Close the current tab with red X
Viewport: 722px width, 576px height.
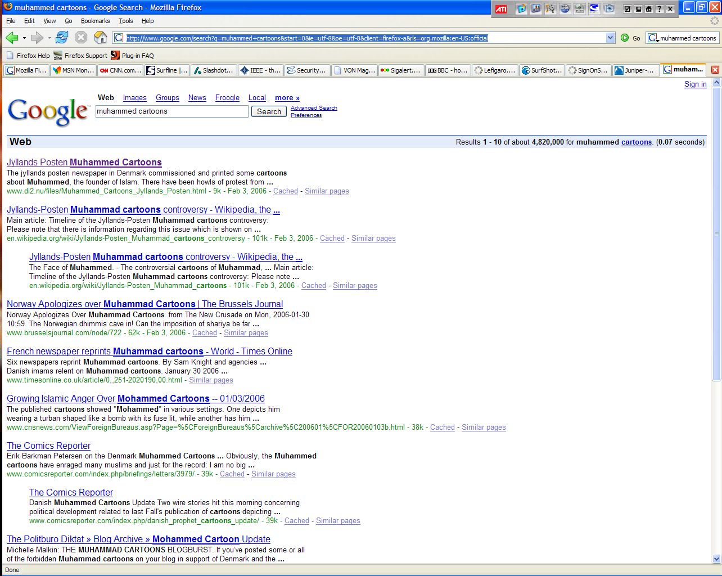pyautogui.click(x=715, y=70)
